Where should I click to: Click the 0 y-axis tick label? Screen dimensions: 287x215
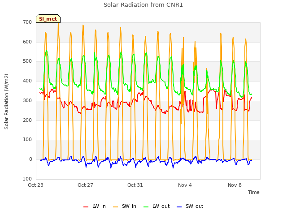[30, 159]
